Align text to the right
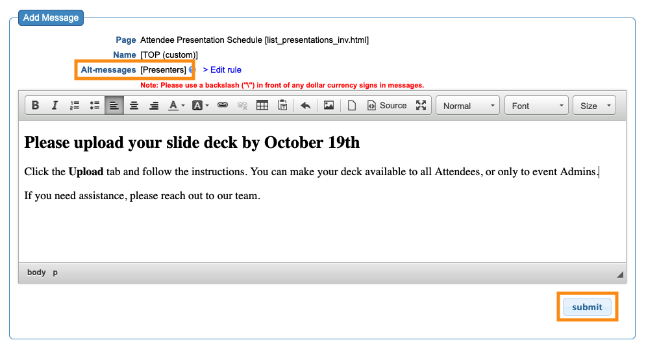 [x=154, y=106]
